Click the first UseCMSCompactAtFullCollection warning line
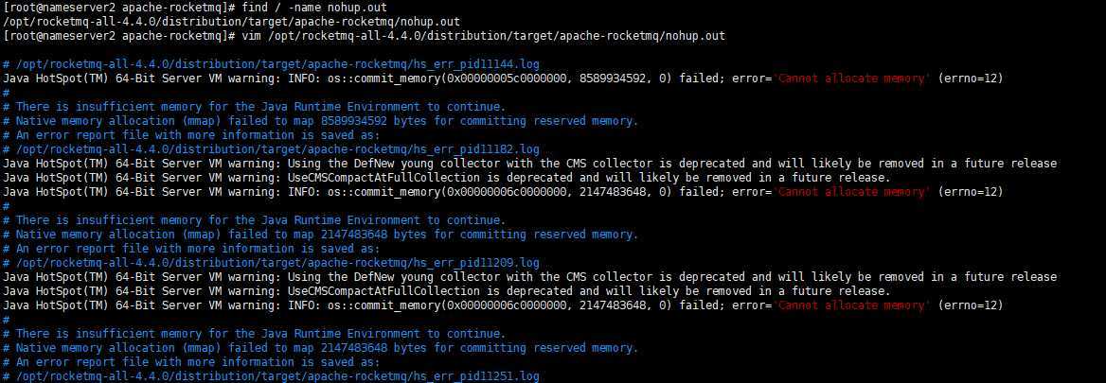 coord(447,178)
